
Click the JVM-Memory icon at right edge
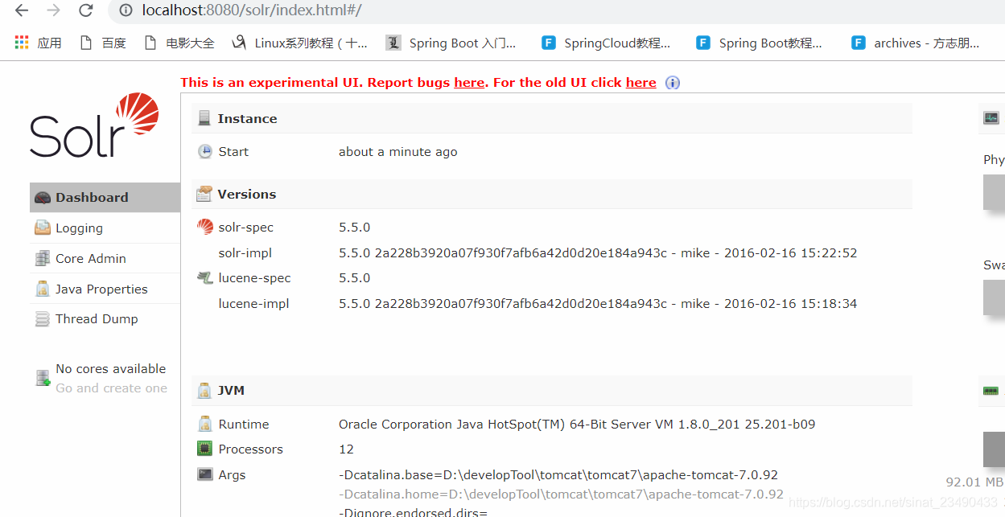(x=991, y=391)
